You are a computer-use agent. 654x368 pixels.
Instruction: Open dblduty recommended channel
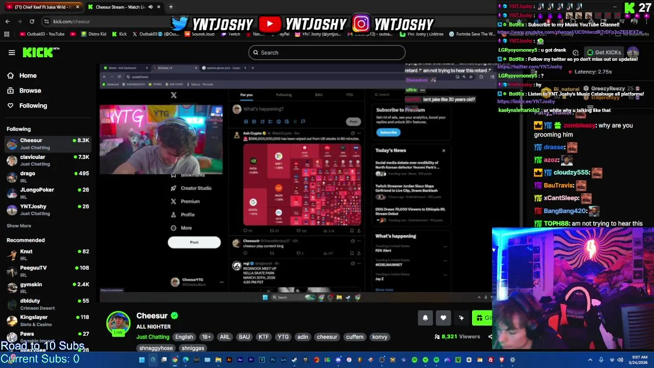click(48, 304)
